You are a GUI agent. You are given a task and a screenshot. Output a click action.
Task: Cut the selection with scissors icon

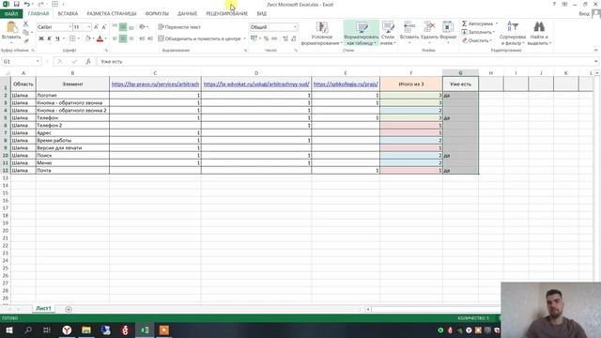25,23
